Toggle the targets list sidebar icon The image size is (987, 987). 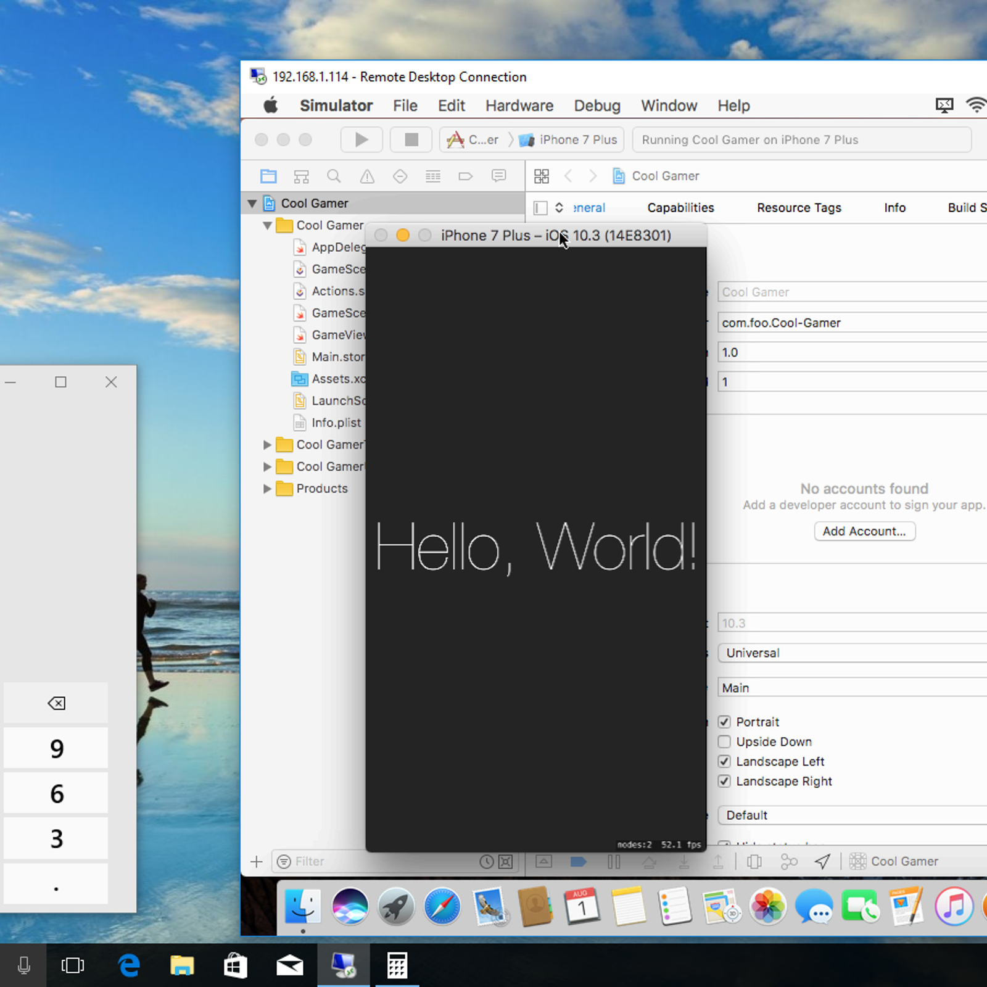coord(540,208)
